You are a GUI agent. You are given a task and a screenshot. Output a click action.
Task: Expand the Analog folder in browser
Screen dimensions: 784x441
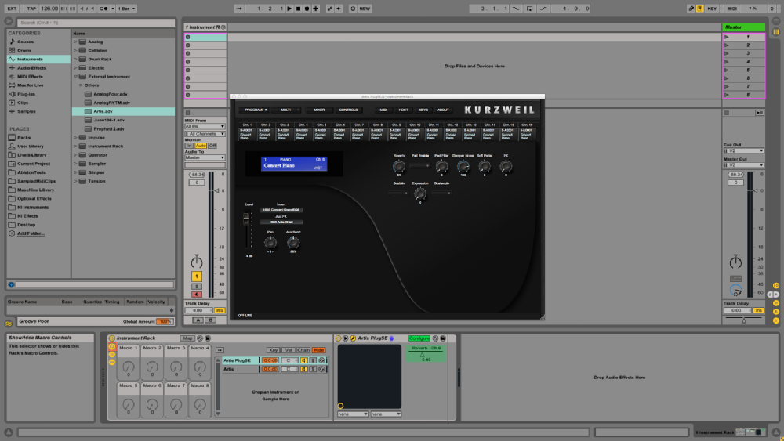[x=75, y=42]
